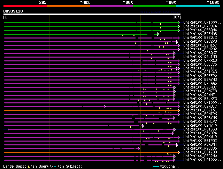Viewport: 223px width, 169px height.
Task: Select the UniRef100_Q0WMZ1 label
Action: [200, 95]
